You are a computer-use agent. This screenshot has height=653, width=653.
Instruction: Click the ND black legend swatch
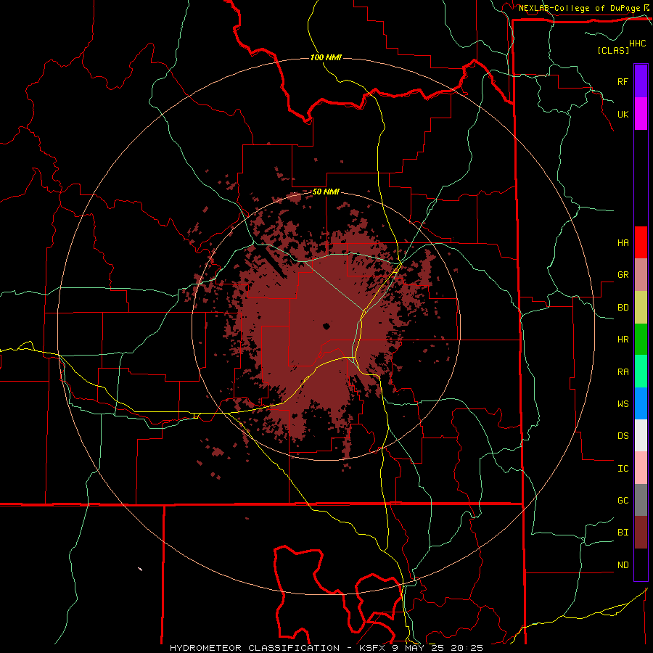641,564
